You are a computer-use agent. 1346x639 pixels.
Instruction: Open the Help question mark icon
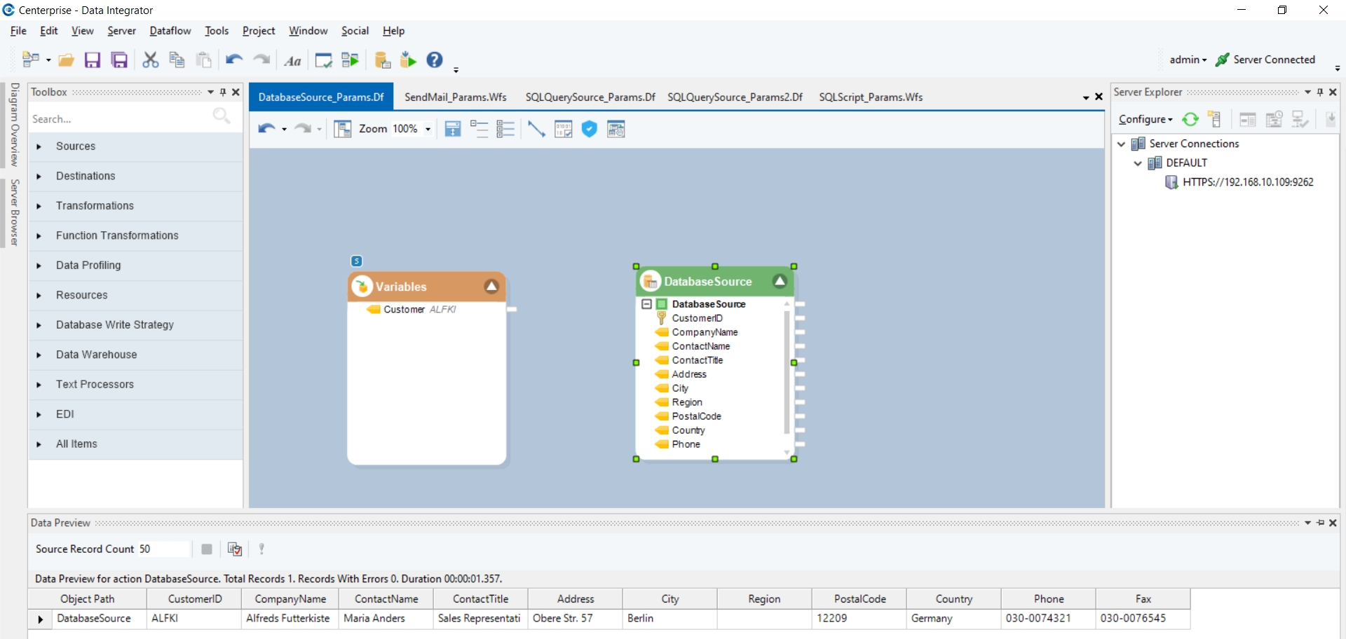click(435, 60)
